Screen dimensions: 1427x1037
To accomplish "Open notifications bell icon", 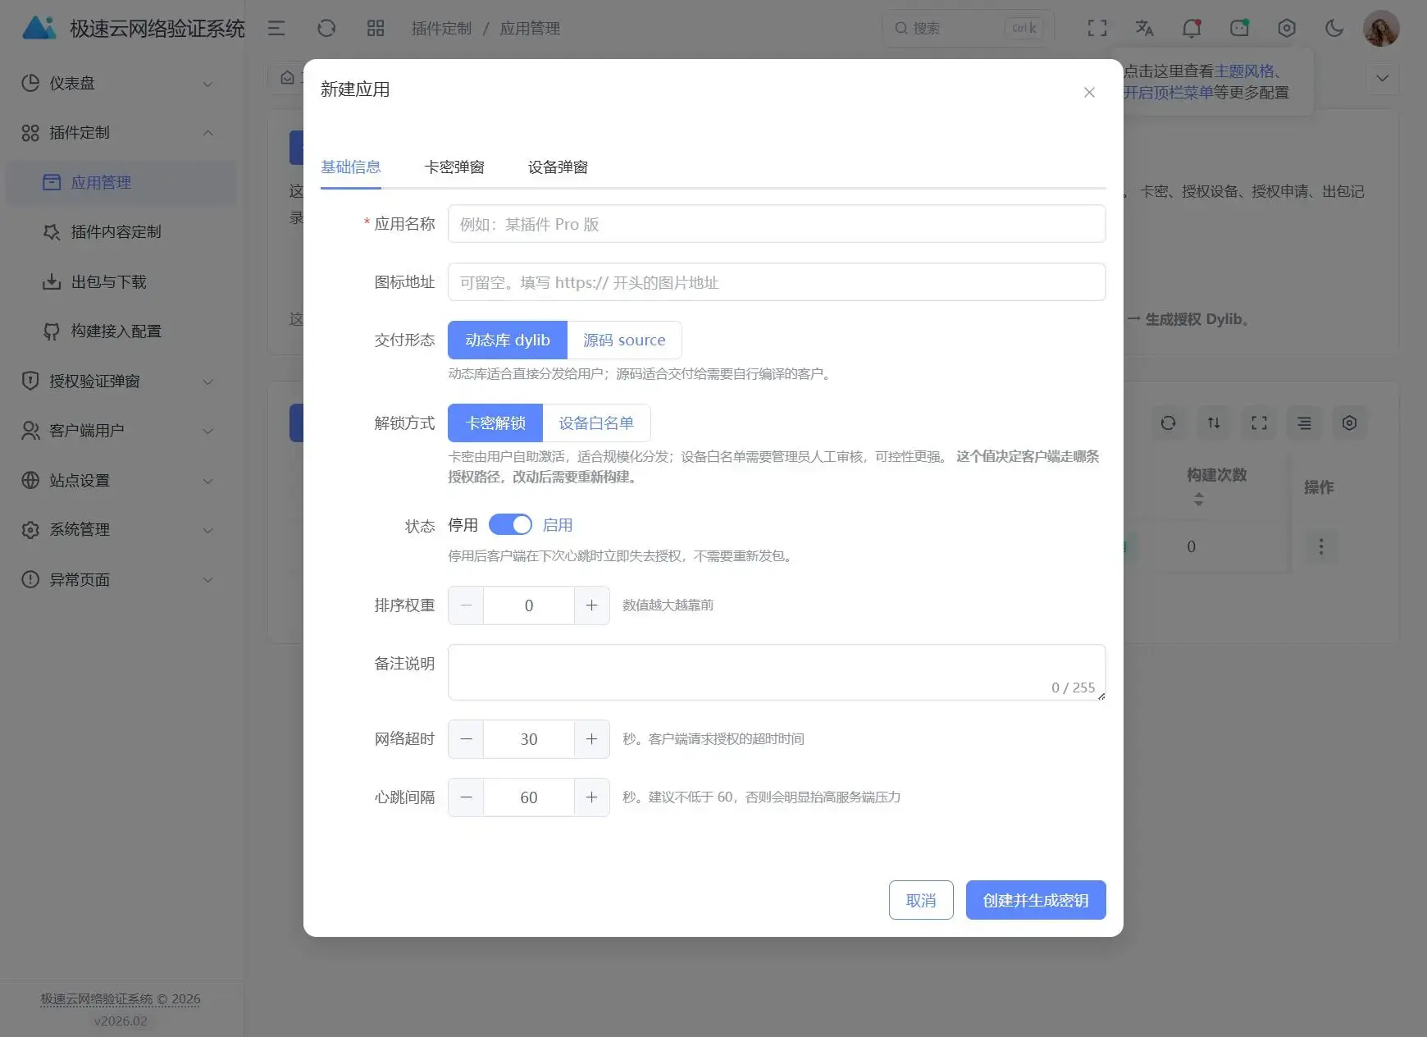I will [1192, 29].
